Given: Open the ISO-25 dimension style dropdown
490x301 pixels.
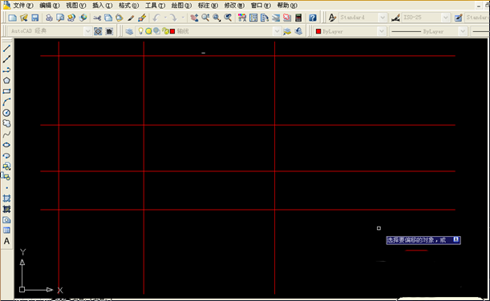Looking at the screenshot, I should click(446, 18).
